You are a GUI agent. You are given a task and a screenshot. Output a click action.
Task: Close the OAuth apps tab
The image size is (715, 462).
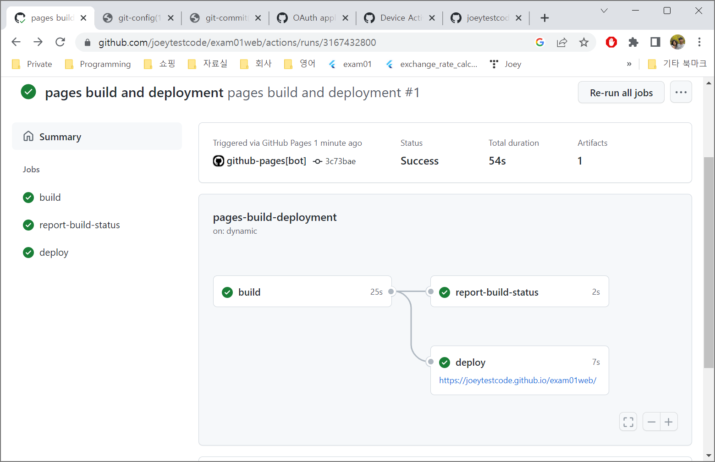click(x=345, y=18)
